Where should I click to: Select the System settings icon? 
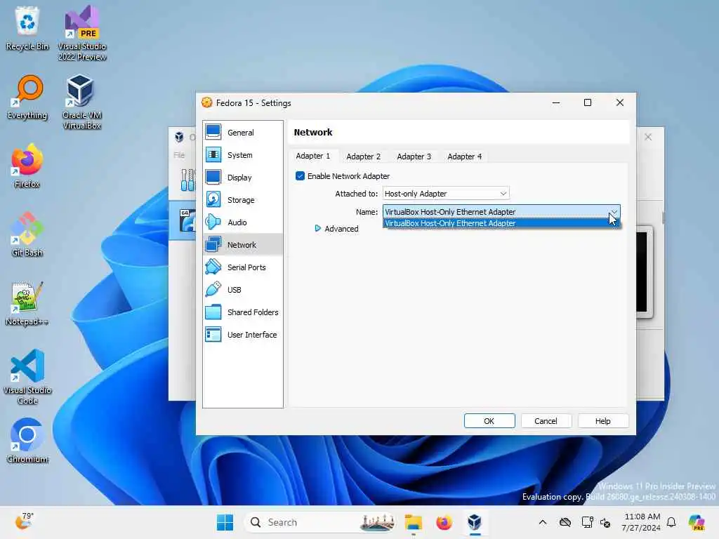[x=213, y=154]
